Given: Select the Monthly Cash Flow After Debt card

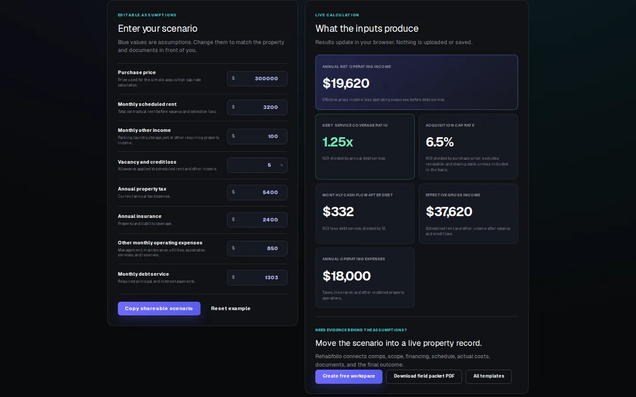Looking at the screenshot, I should pyautogui.click(x=365, y=213).
